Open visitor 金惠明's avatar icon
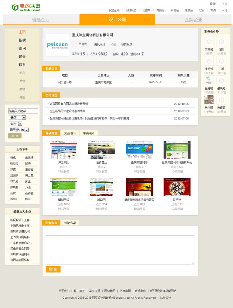This screenshot has width=233, height=308. click(x=209, y=80)
